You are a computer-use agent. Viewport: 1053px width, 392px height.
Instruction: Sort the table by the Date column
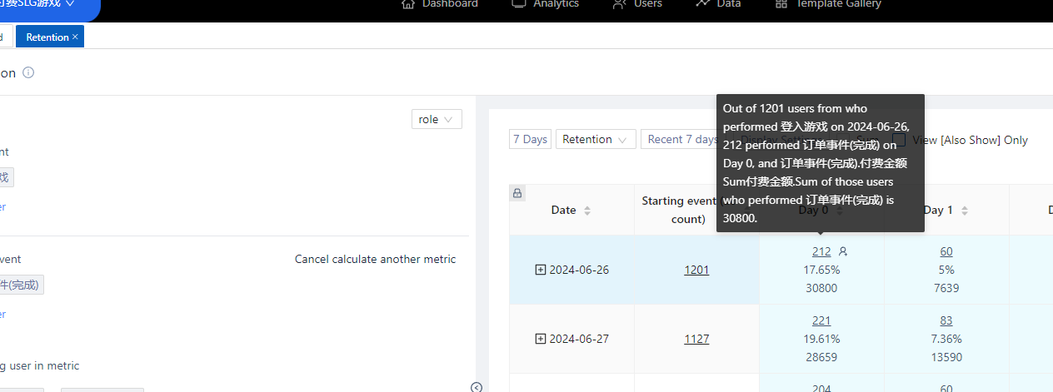pyautogui.click(x=587, y=211)
